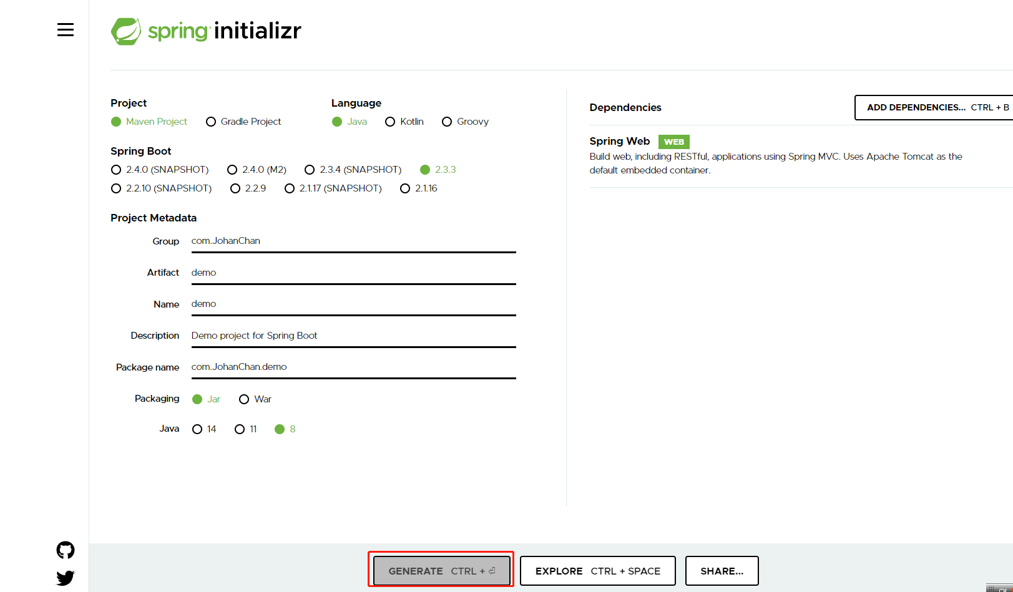The image size is (1013, 592).
Task: Click the Artifact input field
Action: (x=354, y=273)
